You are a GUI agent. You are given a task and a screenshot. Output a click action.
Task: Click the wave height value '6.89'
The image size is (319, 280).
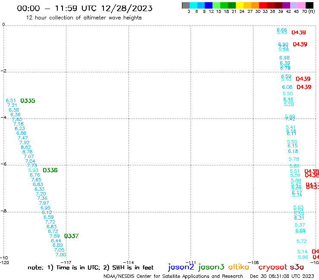(58, 245)
